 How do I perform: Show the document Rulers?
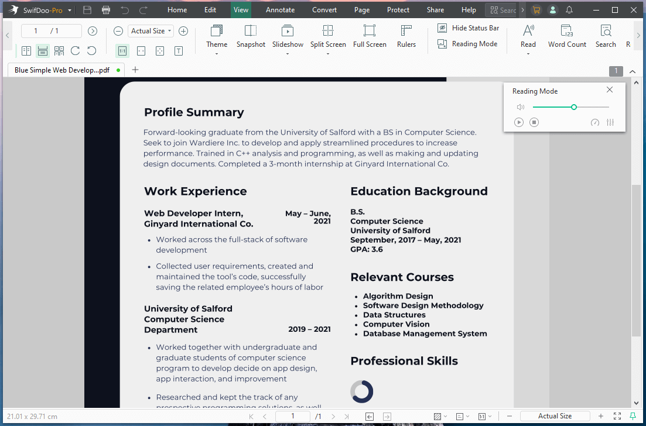pos(406,36)
